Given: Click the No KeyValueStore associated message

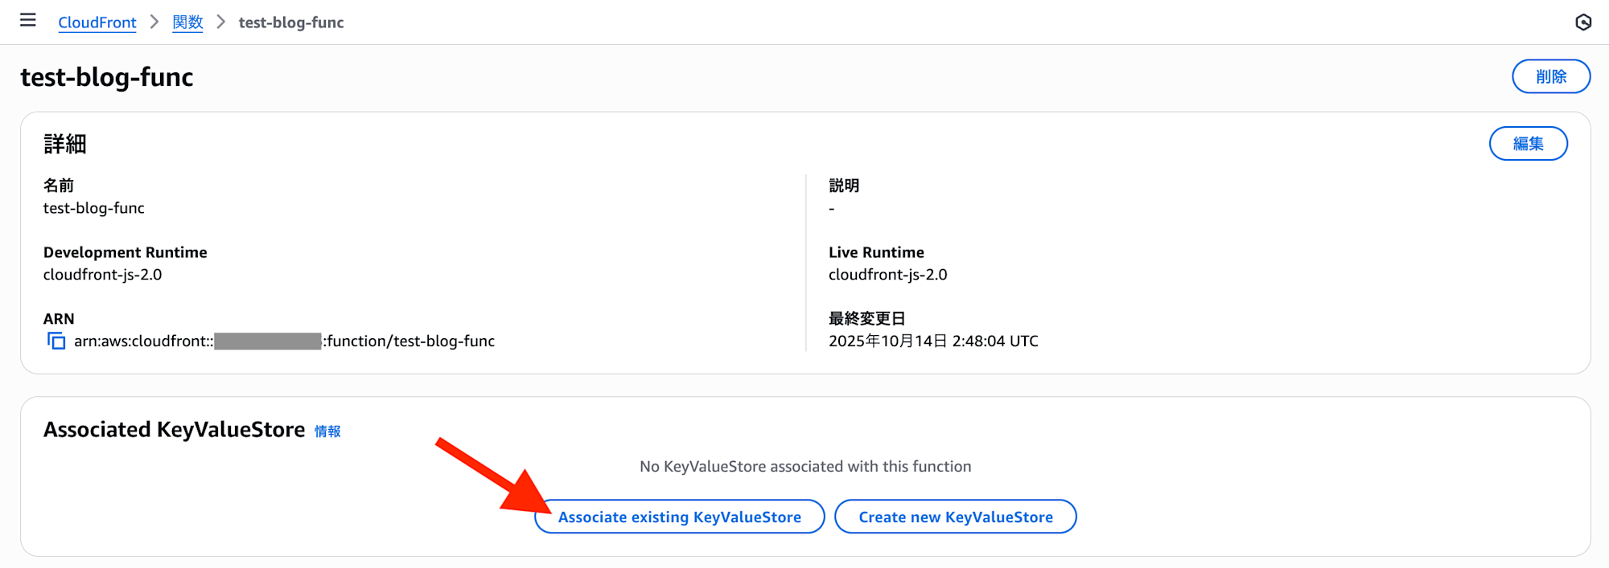Looking at the screenshot, I should click(x=805, y=467).
